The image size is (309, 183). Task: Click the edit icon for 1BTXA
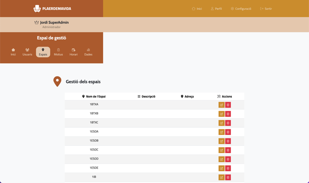(221, 105)
